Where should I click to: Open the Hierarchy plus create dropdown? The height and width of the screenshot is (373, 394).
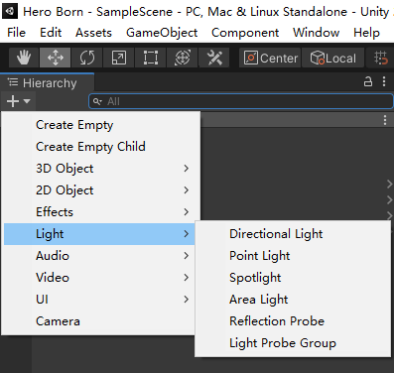point(18,101)
